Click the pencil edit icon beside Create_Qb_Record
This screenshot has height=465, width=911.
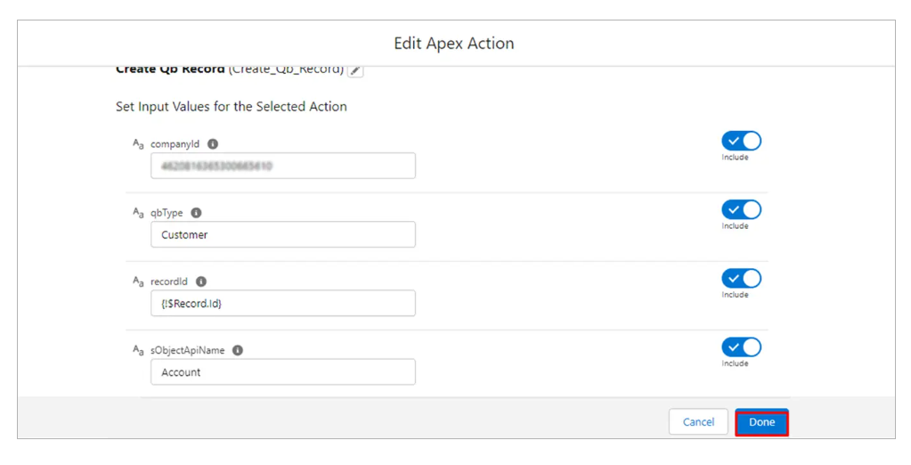point(355,70)
